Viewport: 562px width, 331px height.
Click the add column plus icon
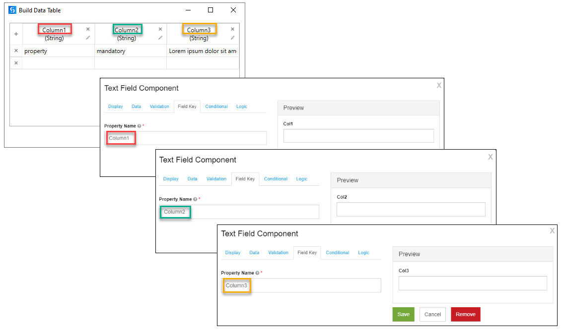(x=16, y=34)
